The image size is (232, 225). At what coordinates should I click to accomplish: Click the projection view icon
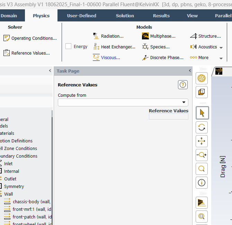click(202, 203)
